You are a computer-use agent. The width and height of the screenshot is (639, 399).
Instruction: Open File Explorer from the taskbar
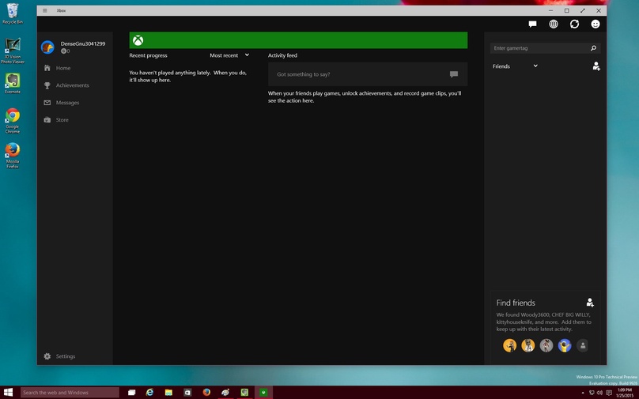coord(168,393)
